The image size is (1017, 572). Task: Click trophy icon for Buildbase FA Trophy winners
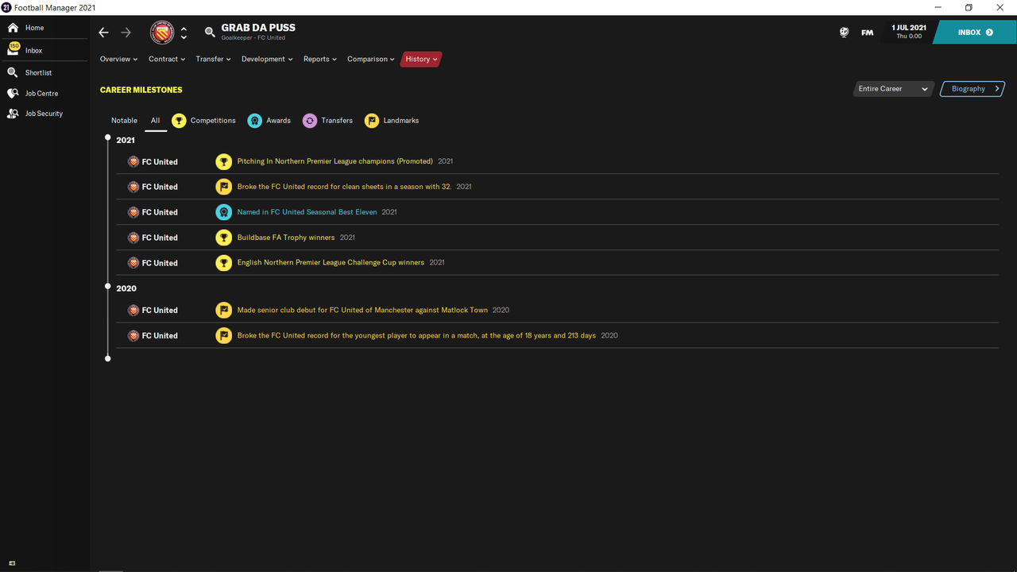(224, 238)
